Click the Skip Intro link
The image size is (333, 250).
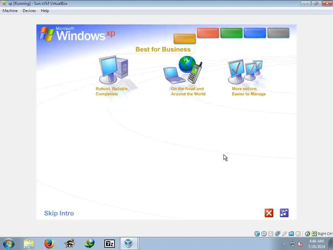[59, 213]
